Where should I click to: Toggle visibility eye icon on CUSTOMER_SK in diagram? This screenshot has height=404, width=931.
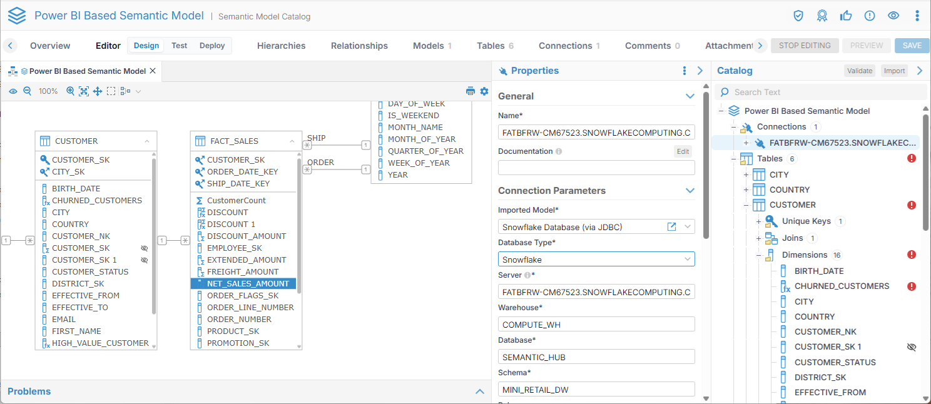[x=144, y=248]
